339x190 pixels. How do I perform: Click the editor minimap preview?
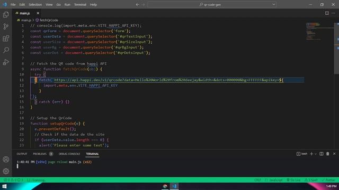(x=319, y=32)
